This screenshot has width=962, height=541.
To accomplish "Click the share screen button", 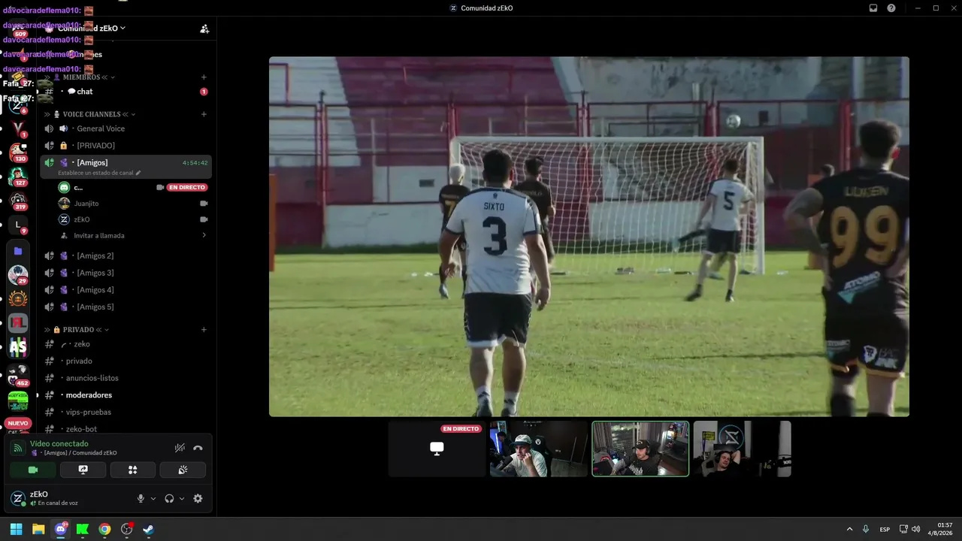I will pos(83,470).
